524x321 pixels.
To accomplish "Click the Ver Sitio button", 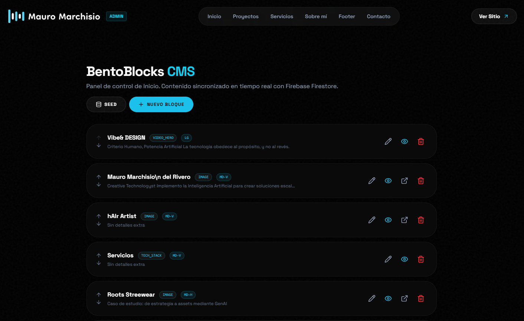I will [x=494, y=16].
